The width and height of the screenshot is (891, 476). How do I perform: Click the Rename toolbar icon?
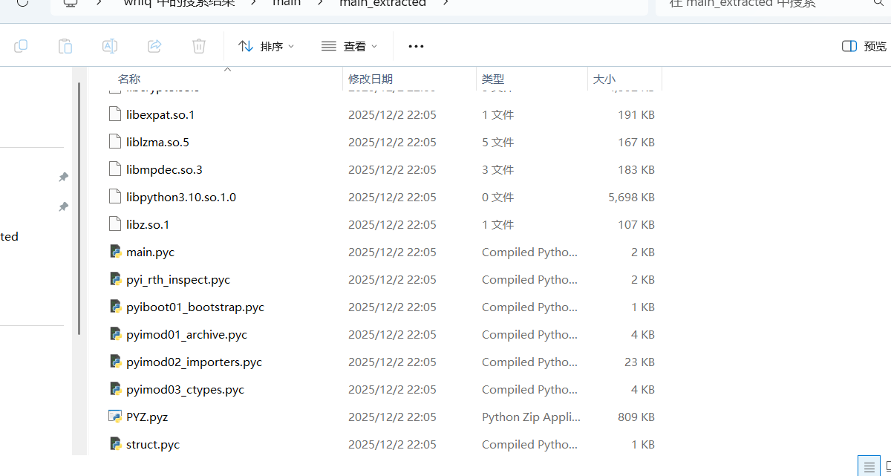coord(110,46)
